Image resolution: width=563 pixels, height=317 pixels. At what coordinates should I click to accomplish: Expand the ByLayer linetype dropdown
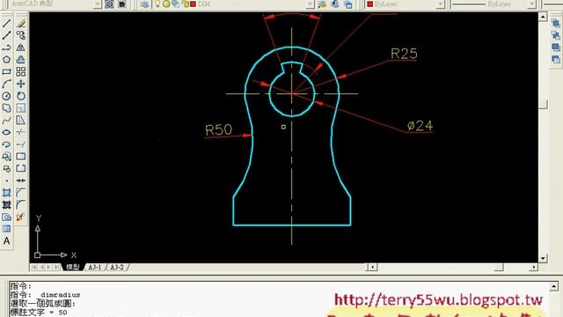(x=531, y=4)
